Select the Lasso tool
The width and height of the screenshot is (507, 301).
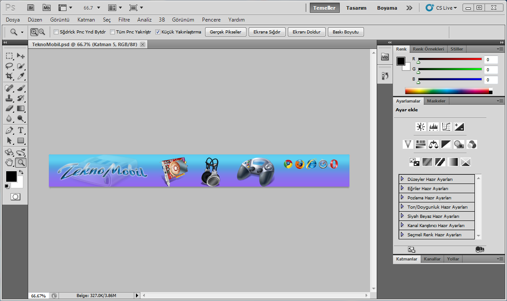(9, 66)
